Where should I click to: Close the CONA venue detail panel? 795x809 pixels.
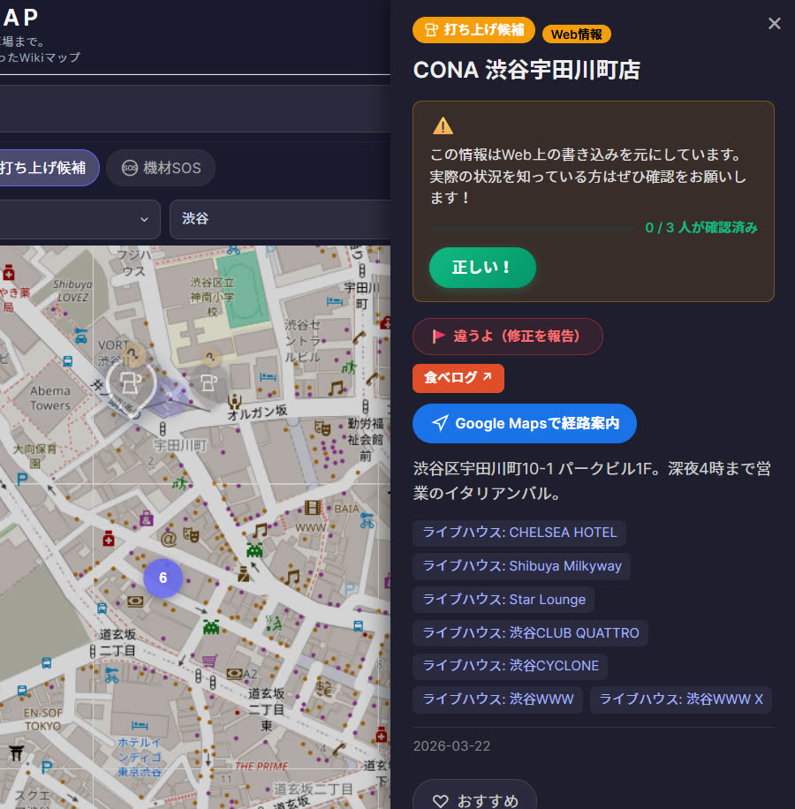(774, 23)
